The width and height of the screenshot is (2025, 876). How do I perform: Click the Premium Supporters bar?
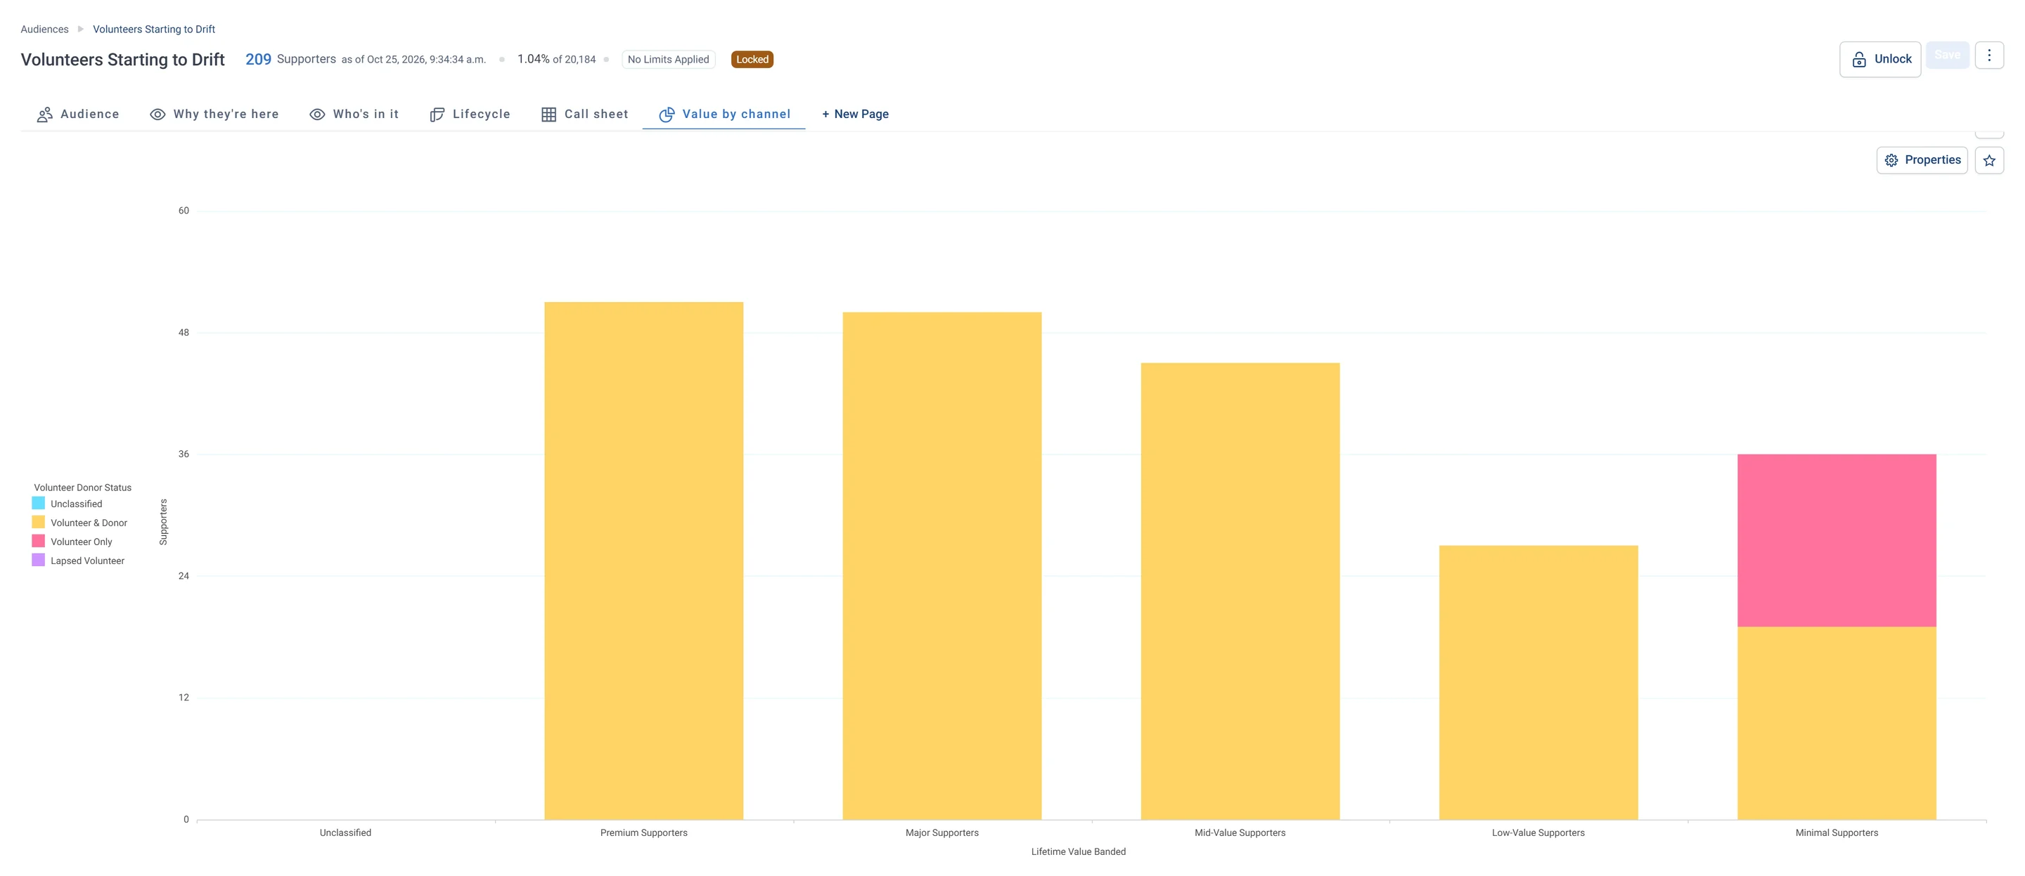(x=644, y=561)
